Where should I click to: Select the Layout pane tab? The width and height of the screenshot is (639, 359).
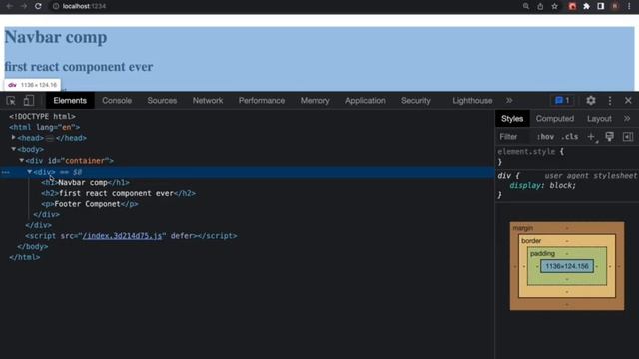pos(599,118)
